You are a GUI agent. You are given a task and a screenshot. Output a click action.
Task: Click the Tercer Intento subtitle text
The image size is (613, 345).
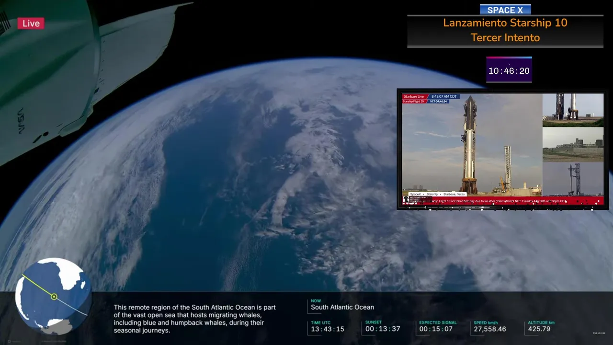pyautogui.click(x=505, y=37)
